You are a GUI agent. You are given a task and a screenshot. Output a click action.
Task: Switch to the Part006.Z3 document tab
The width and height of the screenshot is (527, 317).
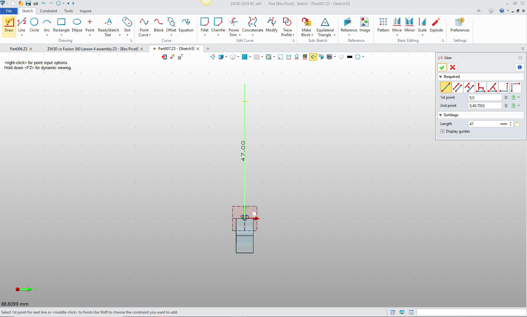point(19,49)
